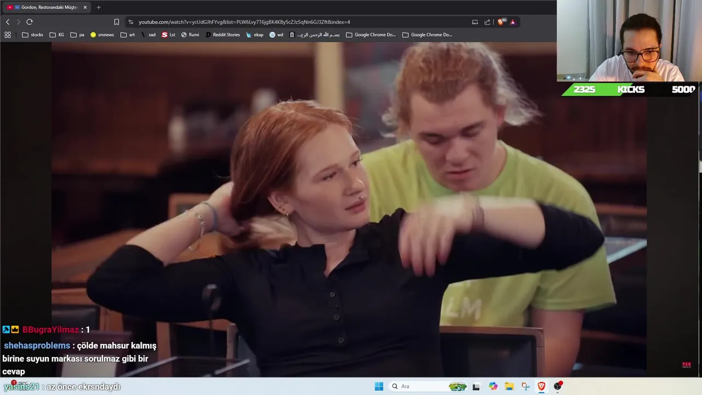Viewport: 702px width, 395px height.
Task: Open site settings icon in address bar
Action: (131, 22)
